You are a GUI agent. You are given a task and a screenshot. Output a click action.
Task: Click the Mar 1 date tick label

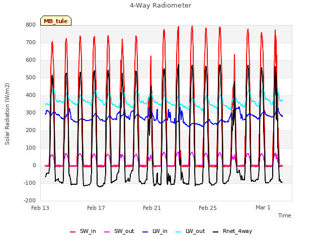[263, 207]
